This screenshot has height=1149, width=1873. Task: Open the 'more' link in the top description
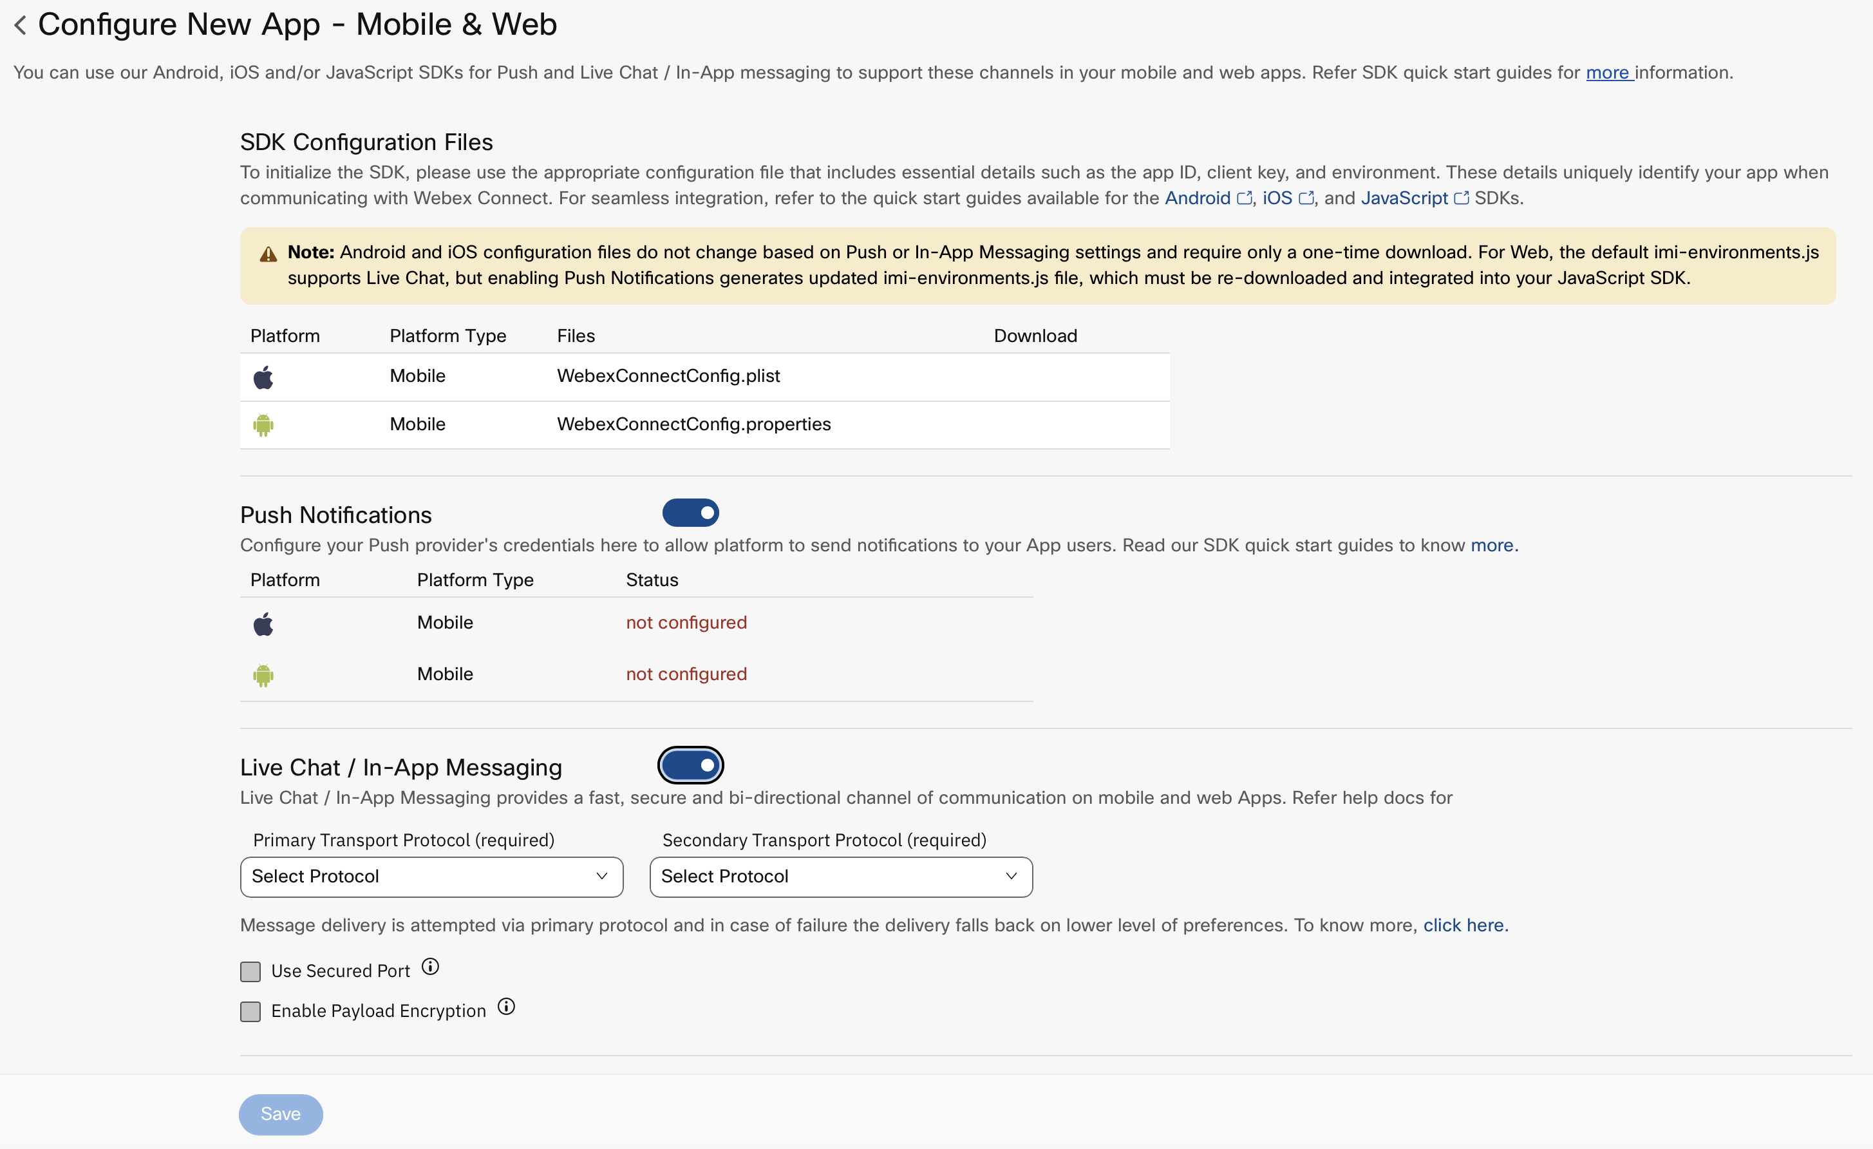coord(1608,73)
